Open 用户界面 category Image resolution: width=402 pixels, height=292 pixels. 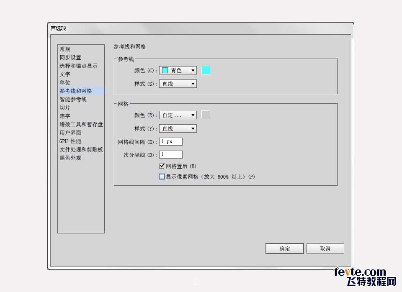(81, 133)
